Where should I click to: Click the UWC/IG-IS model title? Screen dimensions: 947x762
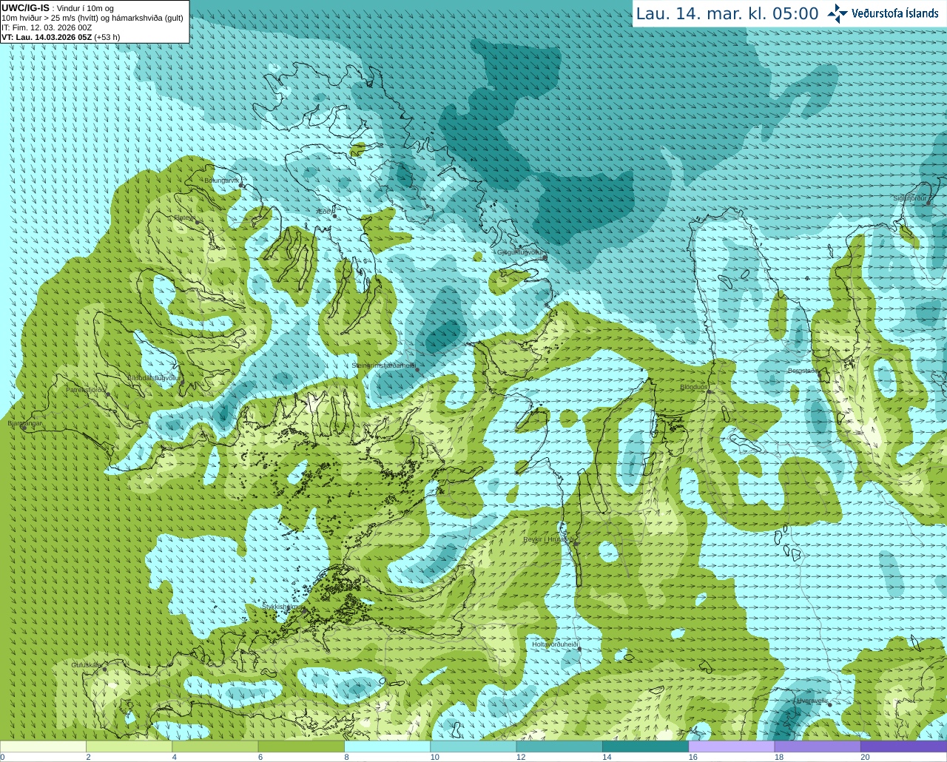[25, 7]
